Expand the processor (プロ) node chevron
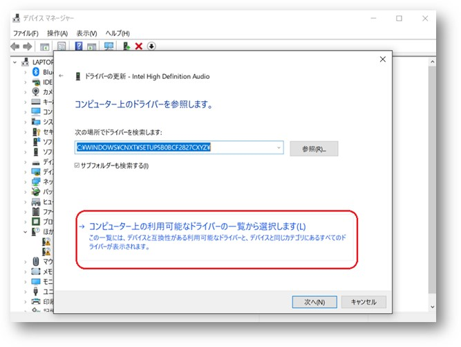 (x=26, y=222)
